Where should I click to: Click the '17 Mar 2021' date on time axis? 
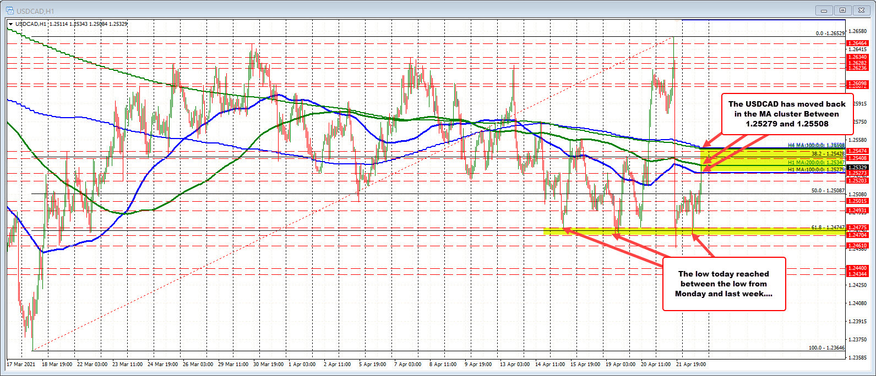tap(20, 364)
